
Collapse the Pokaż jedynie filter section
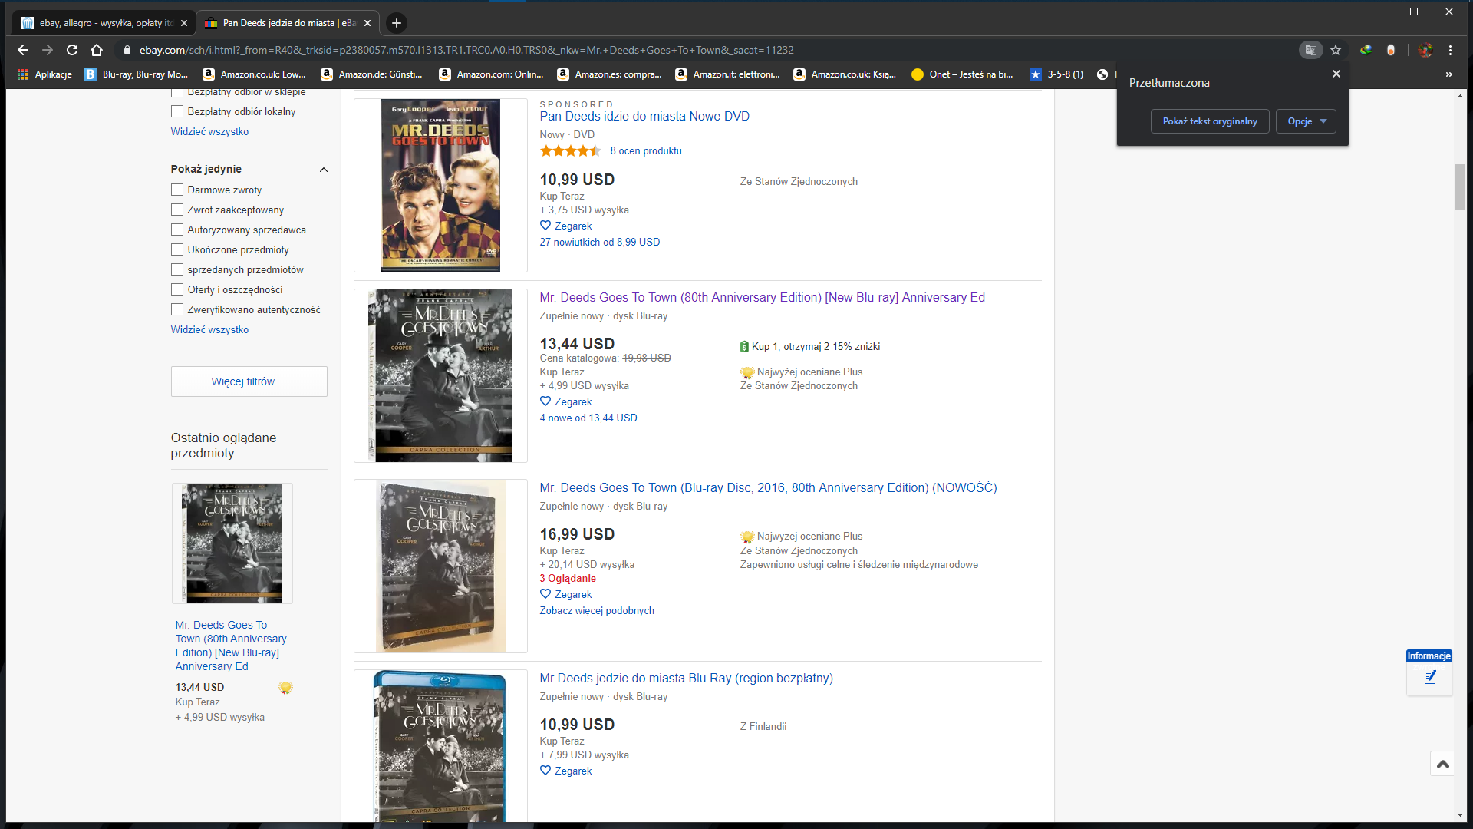323,170
